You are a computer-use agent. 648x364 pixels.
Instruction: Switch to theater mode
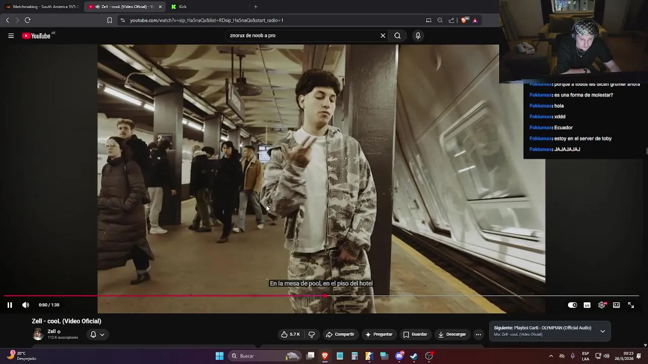click(x=616, y=305)
